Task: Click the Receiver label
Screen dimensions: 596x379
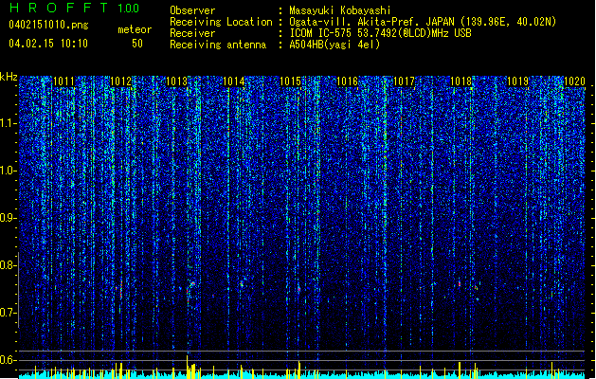Action: (192, 33)
